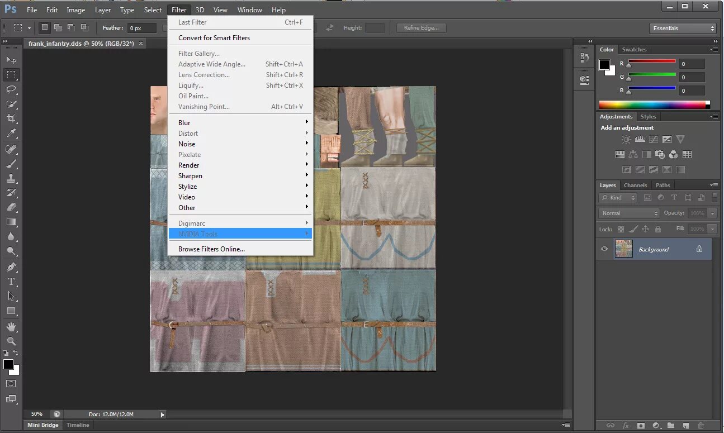Add Photo Filter adjustment
The width and height of the screenshot is (724, 433).
(660, 155)
